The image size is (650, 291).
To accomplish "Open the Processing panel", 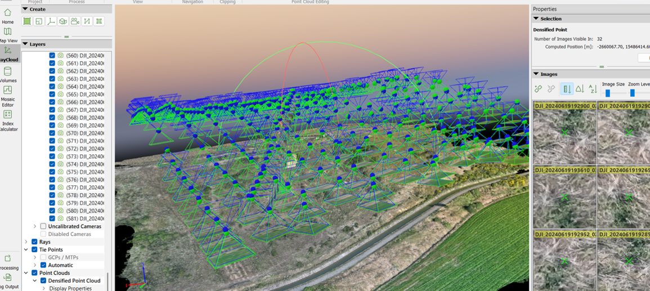I will pos(7,262).
